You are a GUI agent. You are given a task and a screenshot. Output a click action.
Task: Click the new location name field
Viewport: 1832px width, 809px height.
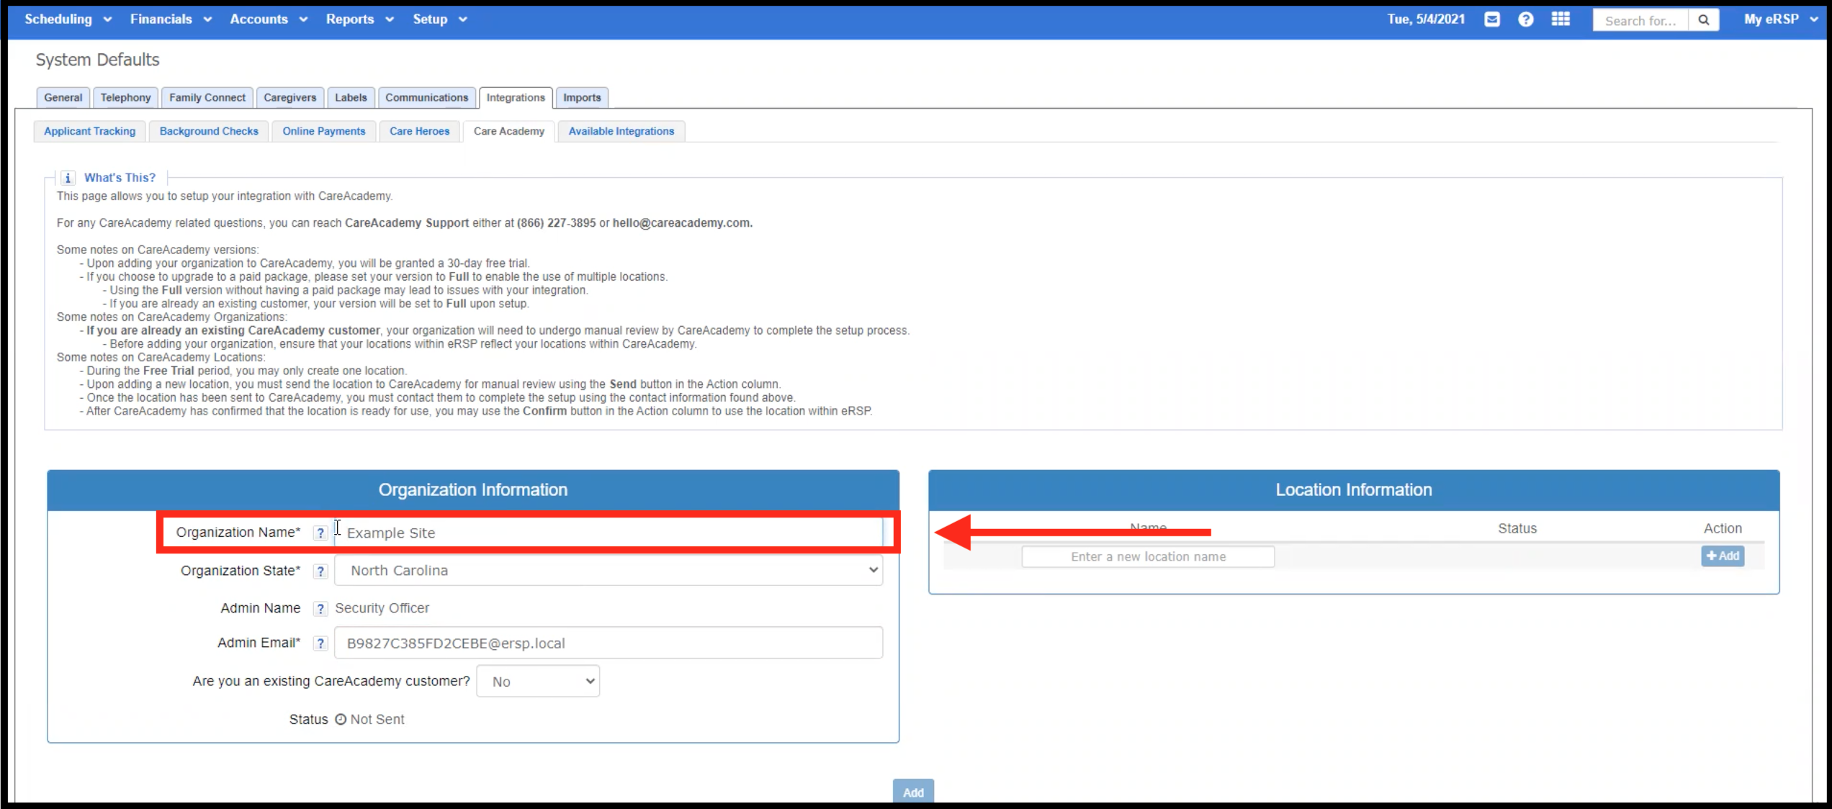click(1148, 556)
